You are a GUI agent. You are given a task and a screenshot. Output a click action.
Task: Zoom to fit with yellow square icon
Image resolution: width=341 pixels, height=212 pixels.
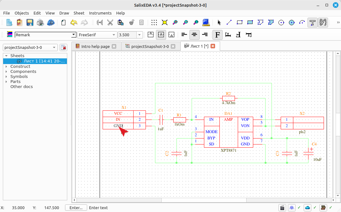(x=165, y=22)
